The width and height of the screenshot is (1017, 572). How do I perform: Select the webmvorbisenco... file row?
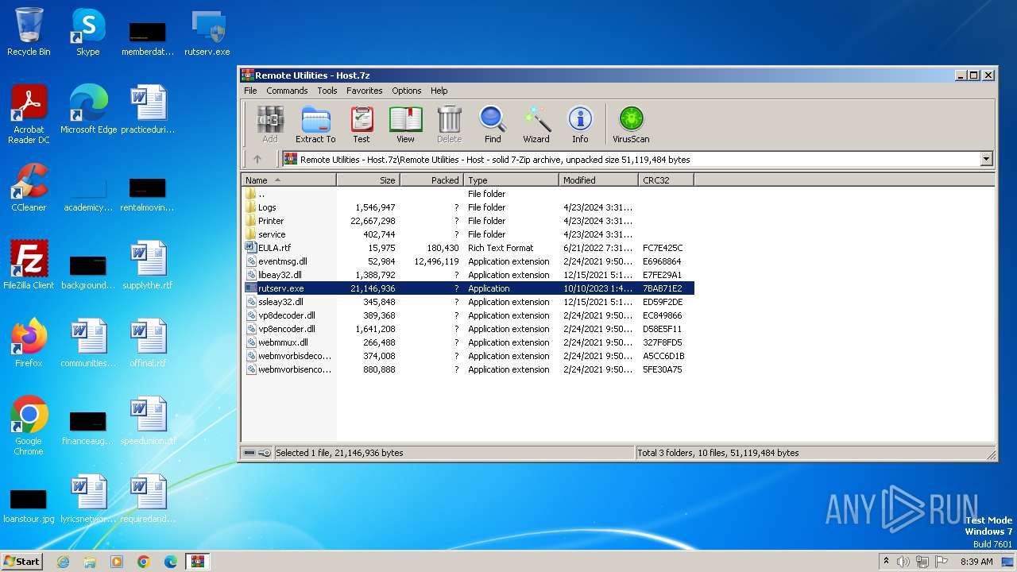(467, 369)
